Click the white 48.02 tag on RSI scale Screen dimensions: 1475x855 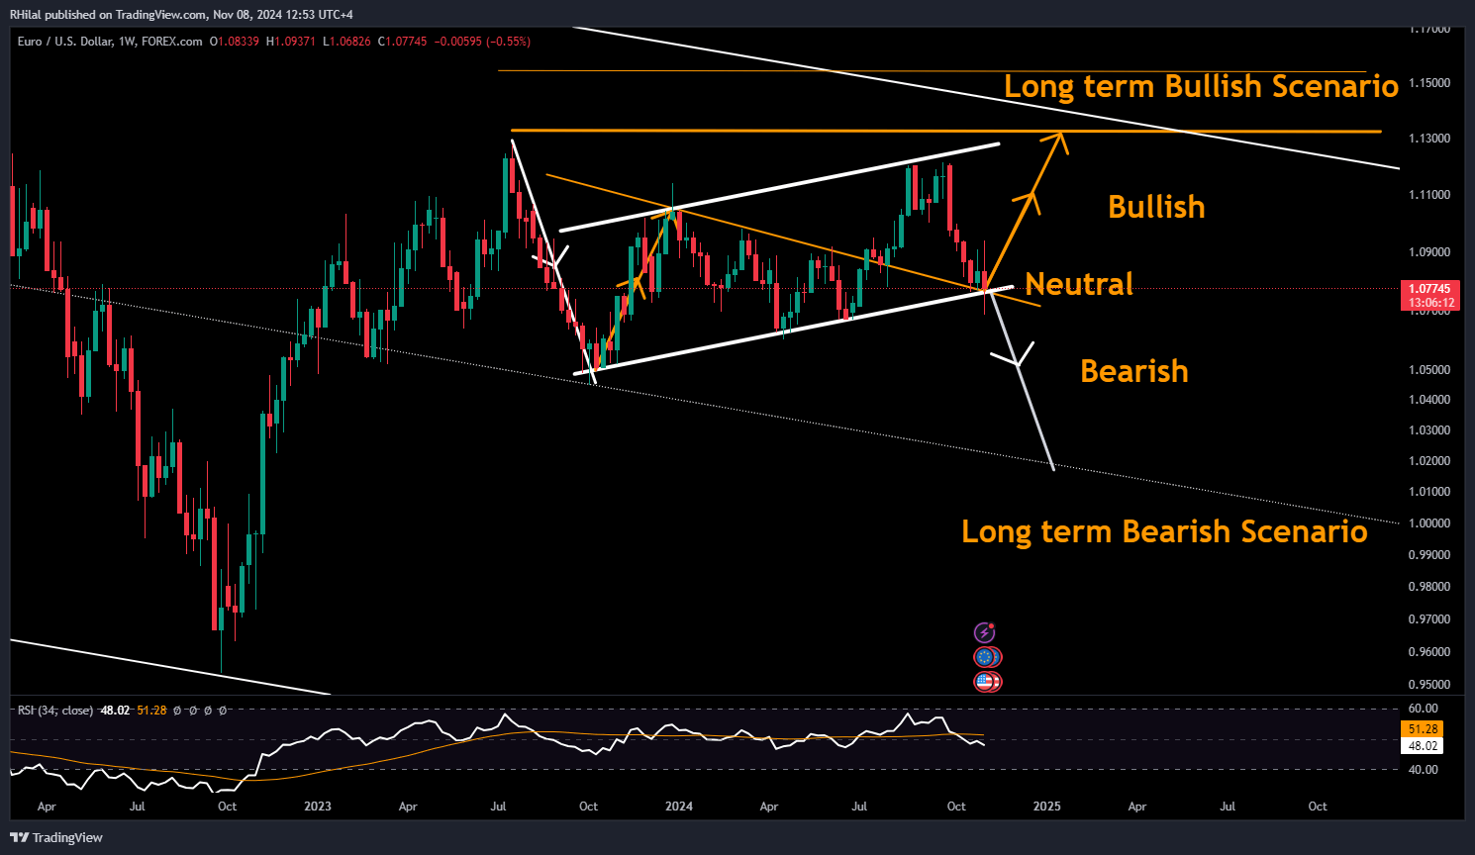point(1423,746)
